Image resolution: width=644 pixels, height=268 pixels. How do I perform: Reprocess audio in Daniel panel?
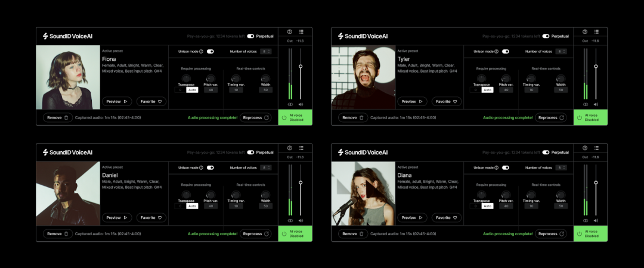coord(255,234)
